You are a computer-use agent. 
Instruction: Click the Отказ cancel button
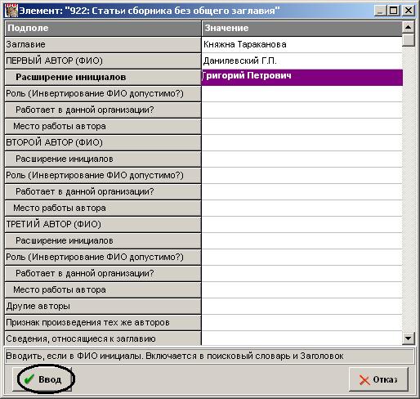click(x=378, y=379)
